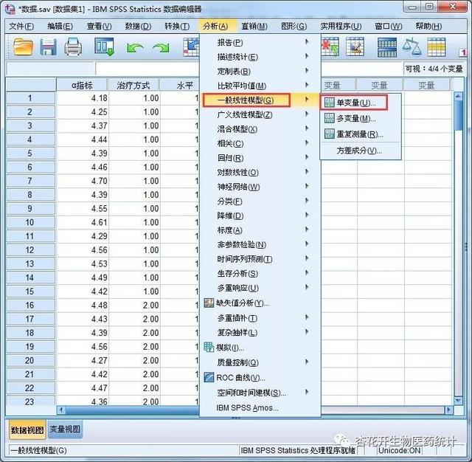The height and width of the screenshot is (462, 472).
Task: Click the Split file grid icon
Action: point(387,47)
